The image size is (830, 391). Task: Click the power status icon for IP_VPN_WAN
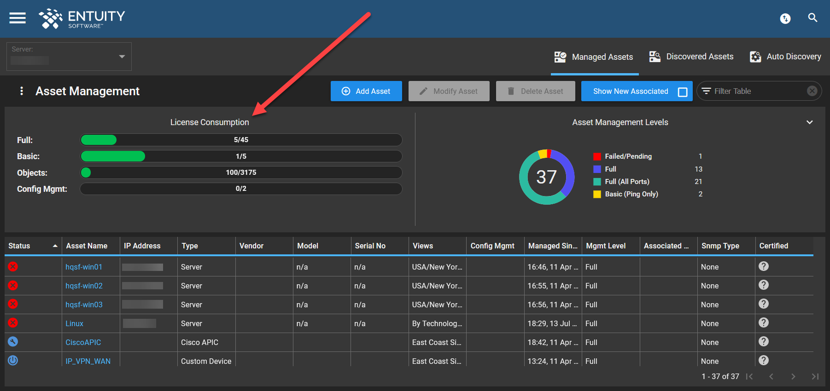13,360
